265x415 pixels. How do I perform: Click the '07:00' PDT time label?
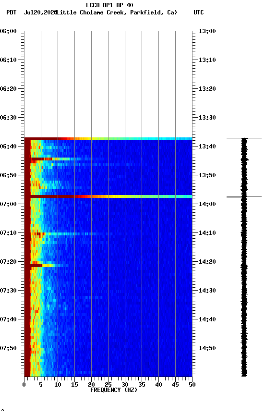click(x=8, y=204)
